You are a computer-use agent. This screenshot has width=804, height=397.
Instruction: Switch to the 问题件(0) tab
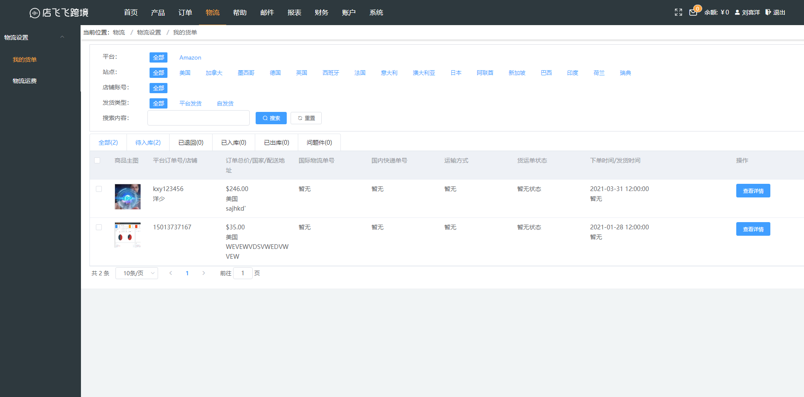[319, 143]
